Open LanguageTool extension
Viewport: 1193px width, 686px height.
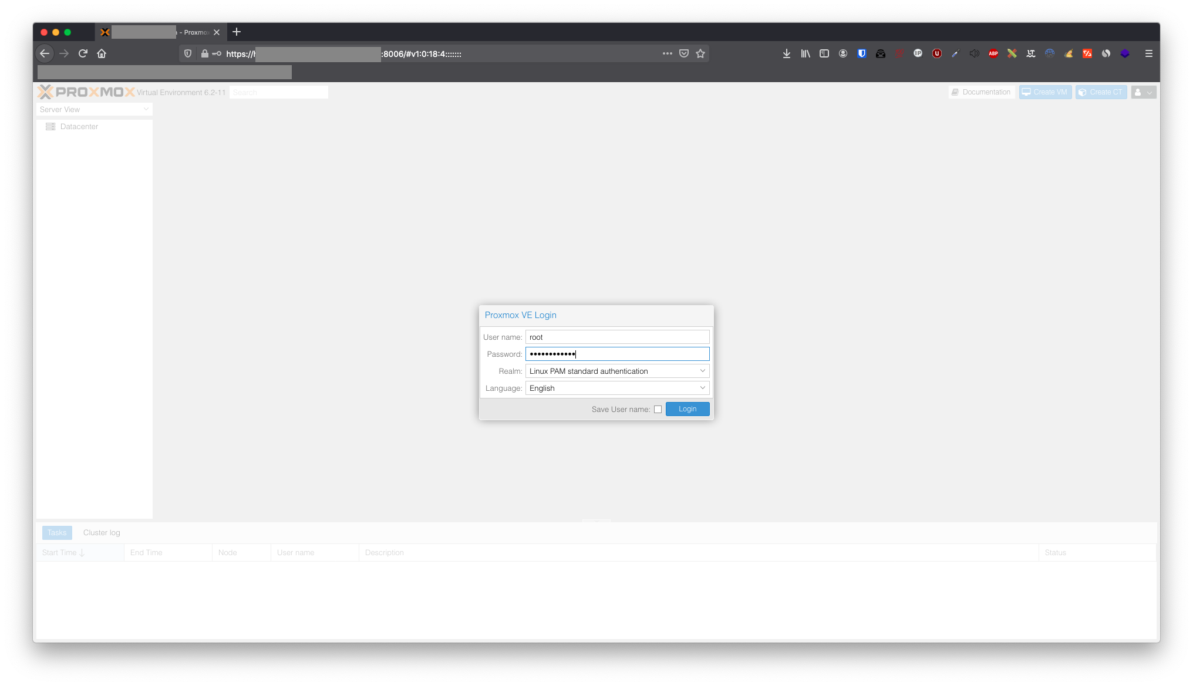point(1031,53)
